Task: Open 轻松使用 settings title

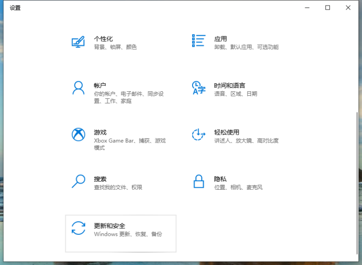Action: click(226, 132)
